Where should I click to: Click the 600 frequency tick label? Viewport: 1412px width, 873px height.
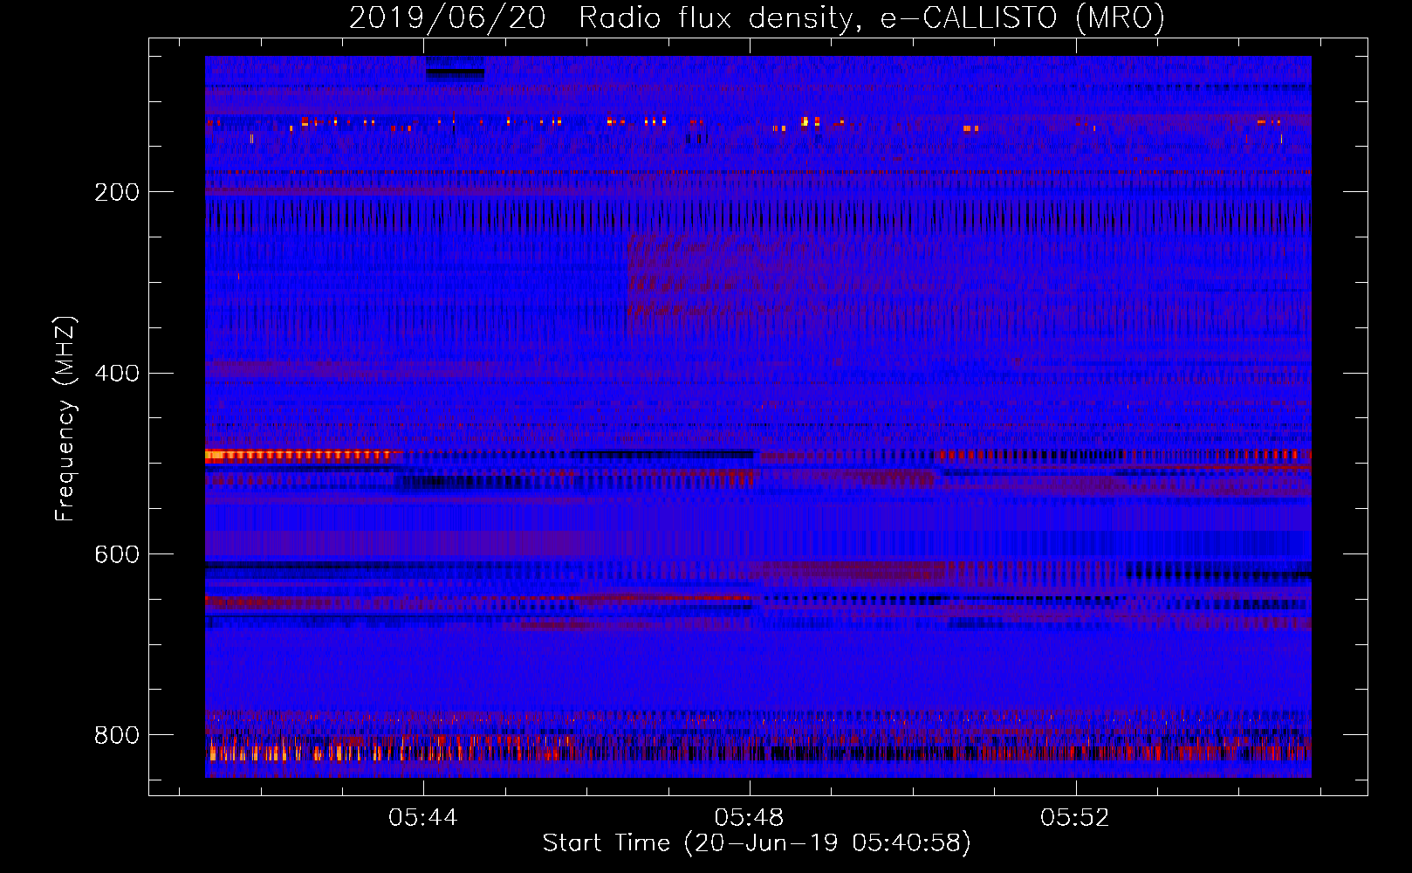tap(117, 555)
